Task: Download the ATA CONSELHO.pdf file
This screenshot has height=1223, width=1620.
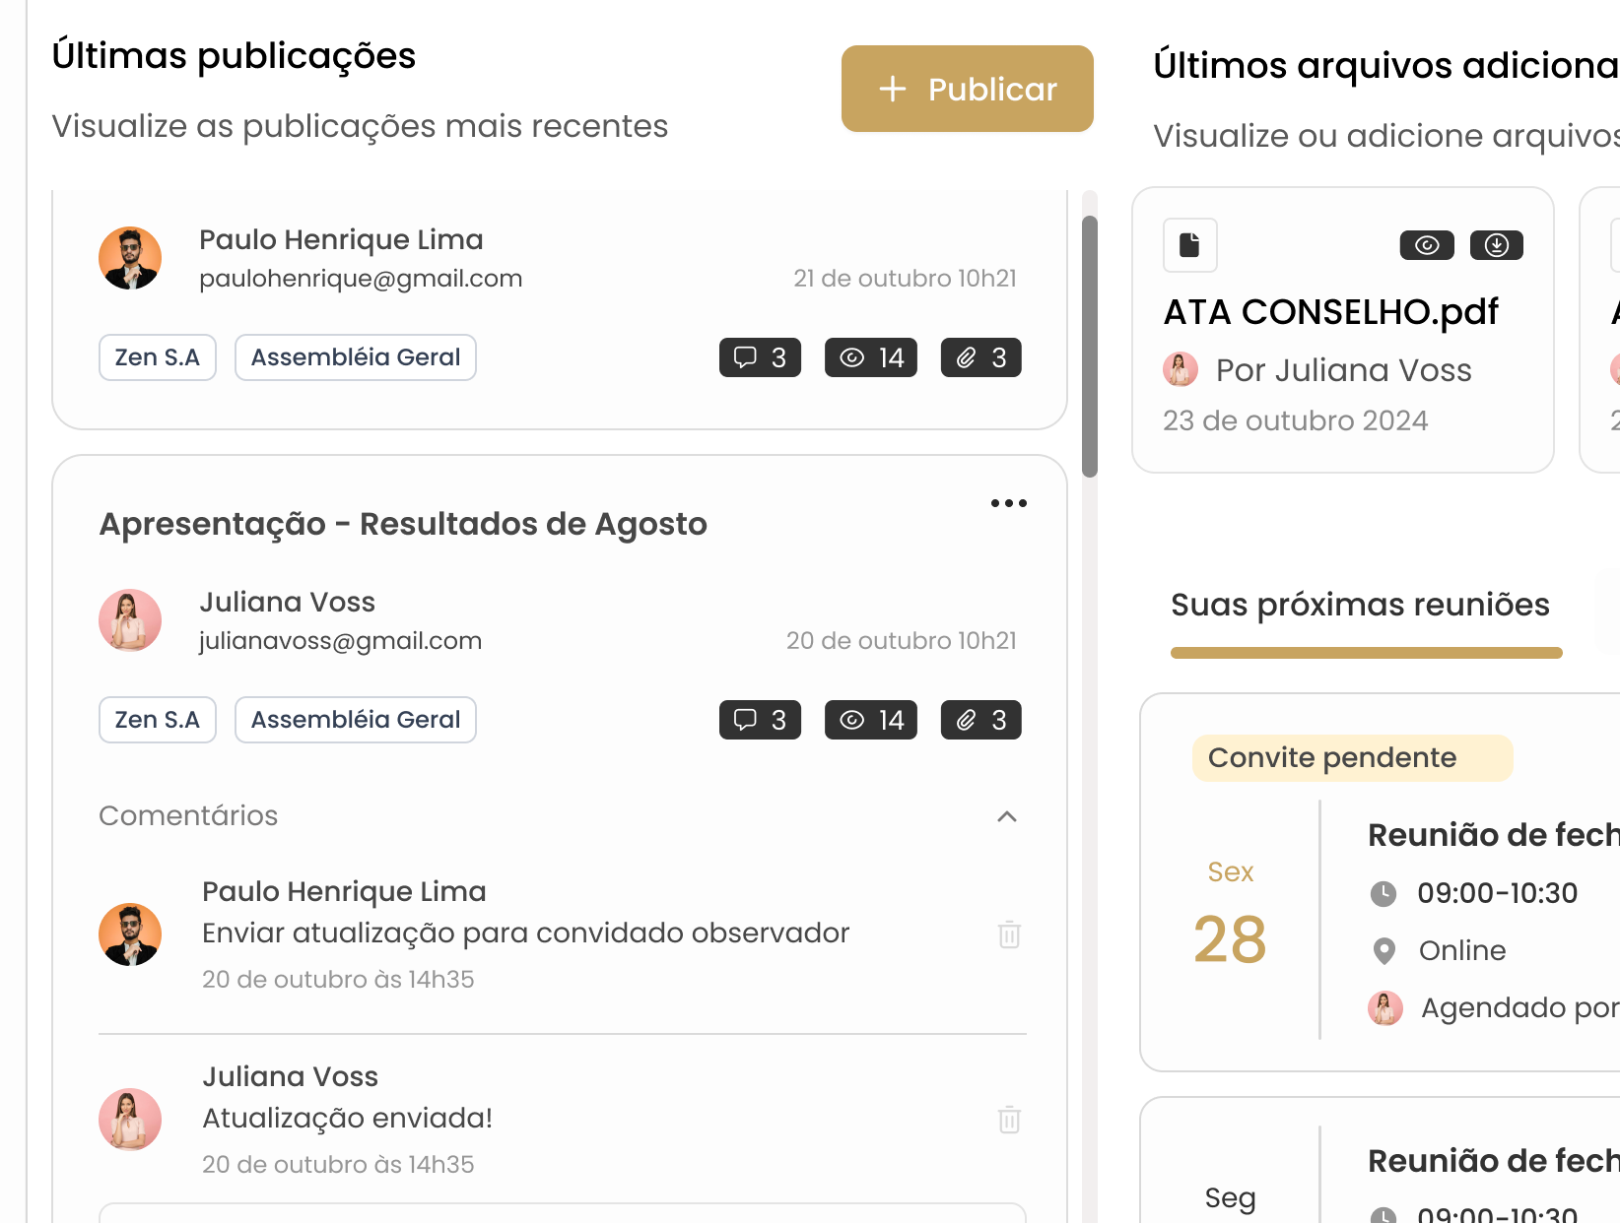Action: (x=1496, y=245)
